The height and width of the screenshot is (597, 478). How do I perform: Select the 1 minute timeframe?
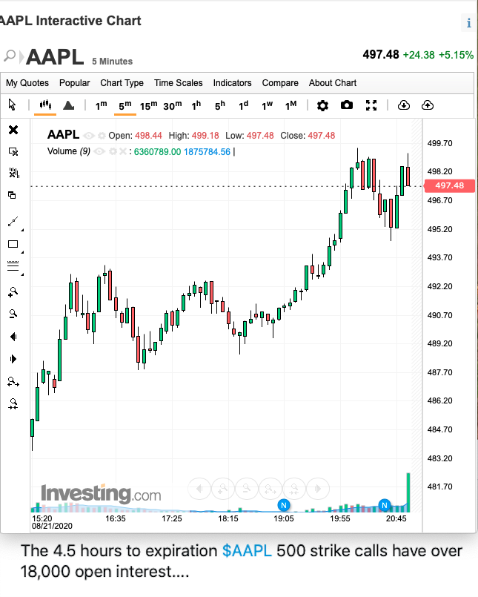[x=101, y=105]
